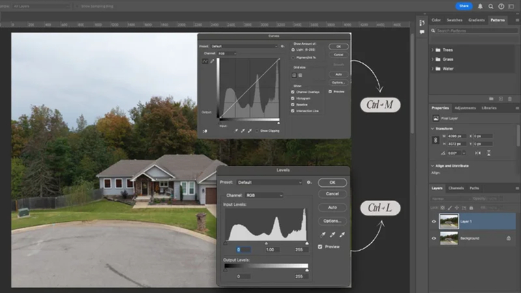Image resolution: width=521 pixels, height=293 pixels.
Task: Pick the white point eyedropper in Levels
Action: click(x=343, y=234)
